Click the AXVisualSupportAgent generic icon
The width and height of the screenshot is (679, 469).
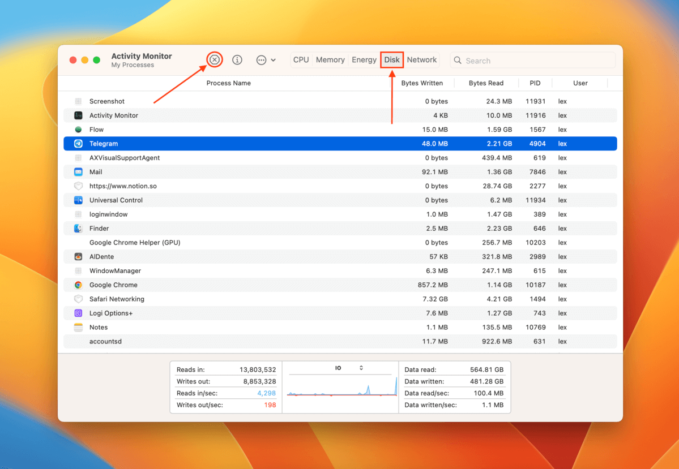pyautogui.click(x=78, y=158)
